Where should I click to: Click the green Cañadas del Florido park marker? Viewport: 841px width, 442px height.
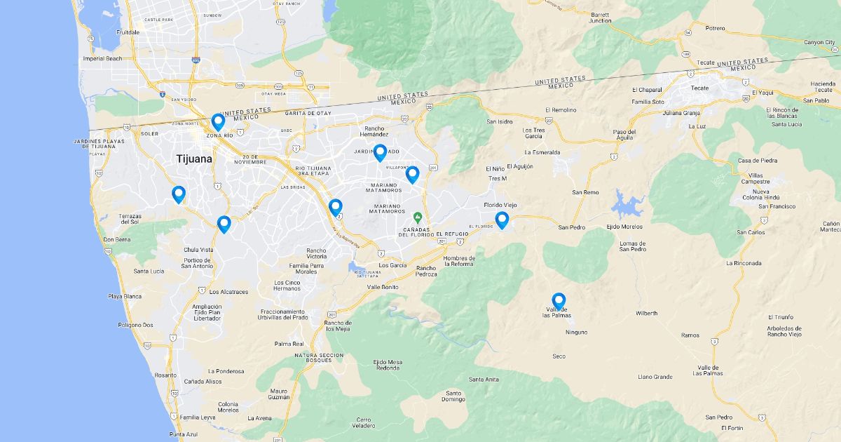pyautogui.click(x=418, y=217)
